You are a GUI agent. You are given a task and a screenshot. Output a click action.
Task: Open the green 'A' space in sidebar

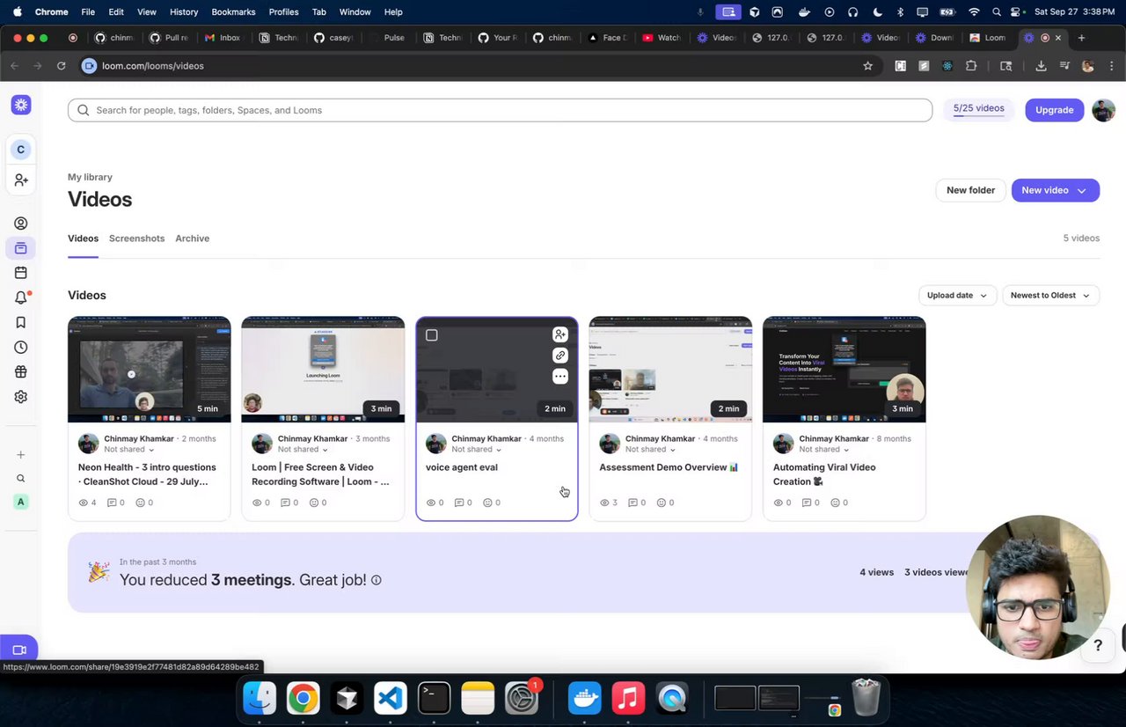pos(21,502)
